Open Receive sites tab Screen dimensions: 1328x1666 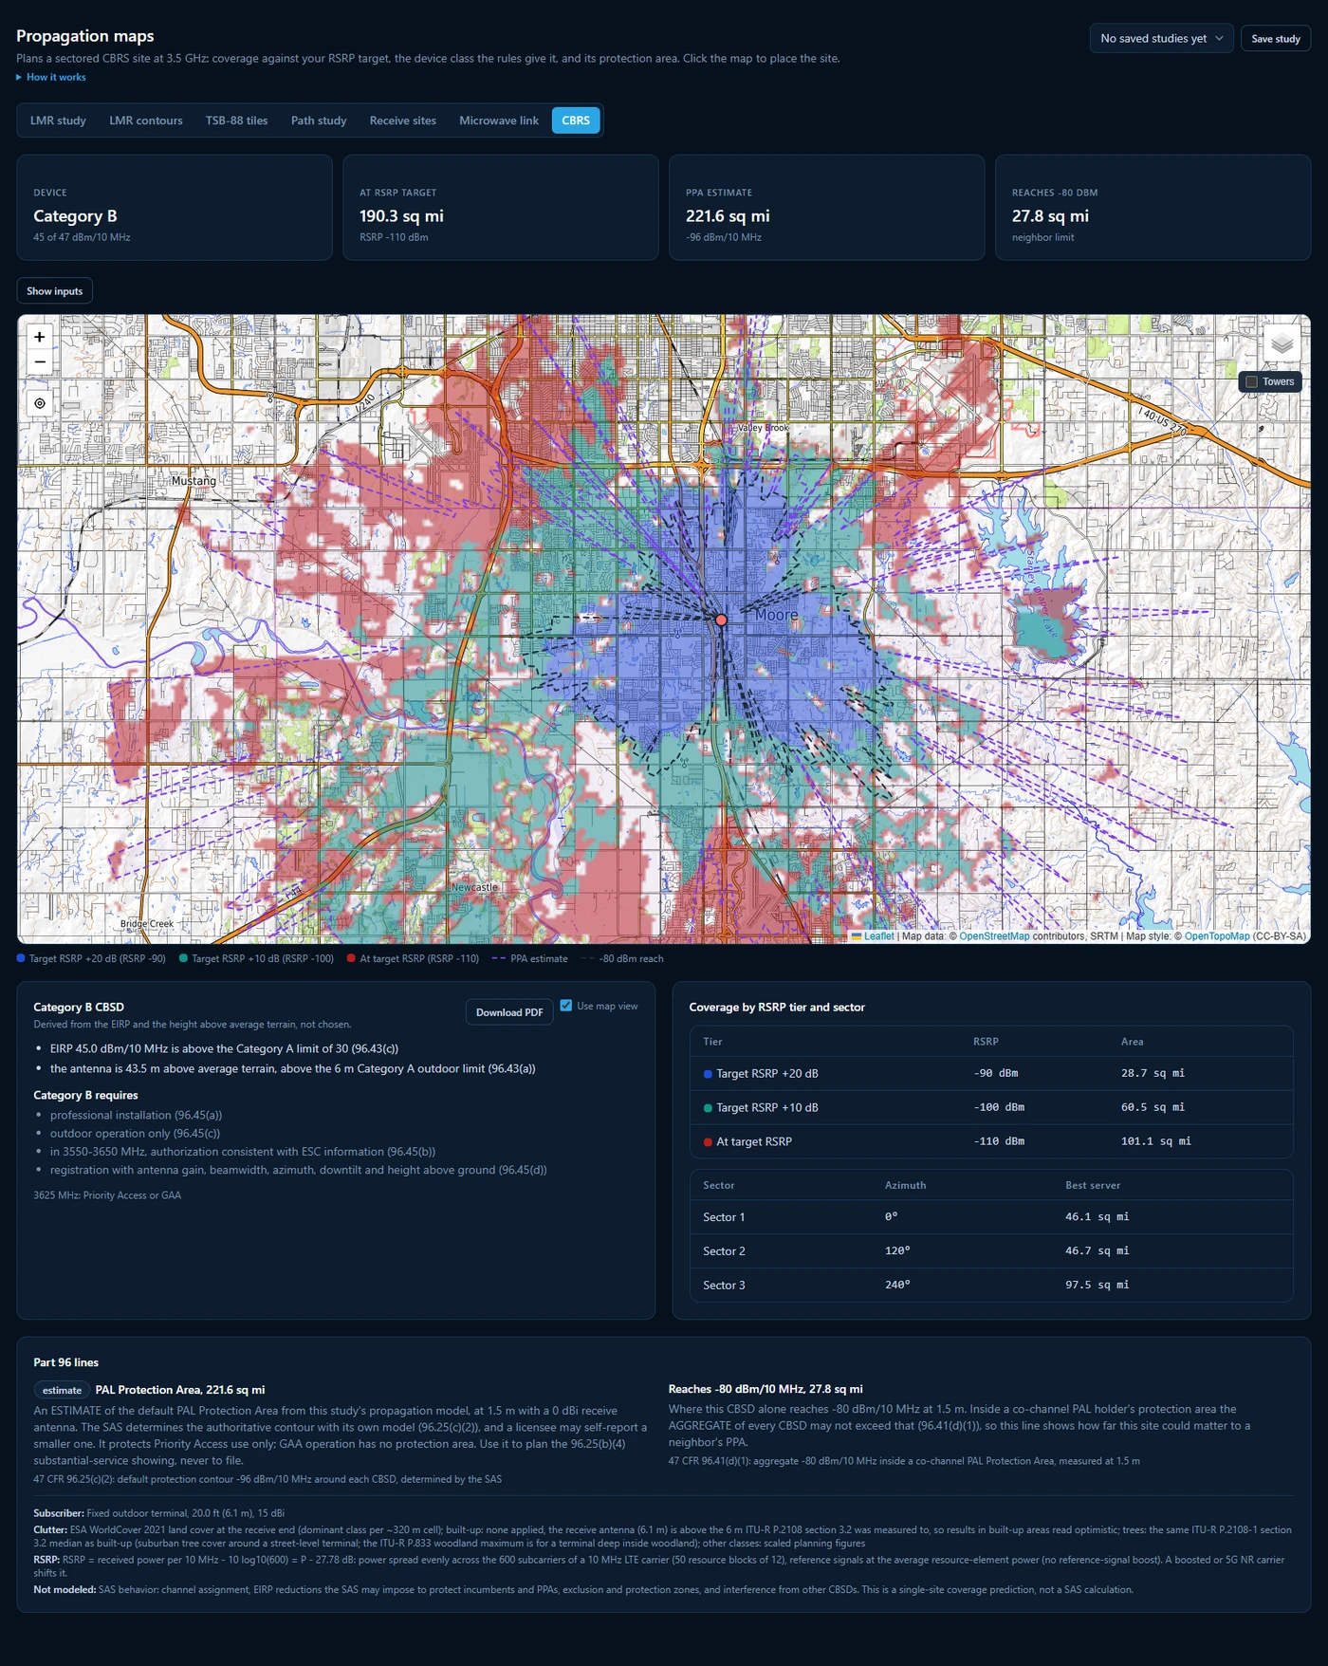403,120
